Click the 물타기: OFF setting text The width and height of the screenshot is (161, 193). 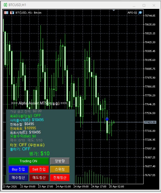(20, 149)
